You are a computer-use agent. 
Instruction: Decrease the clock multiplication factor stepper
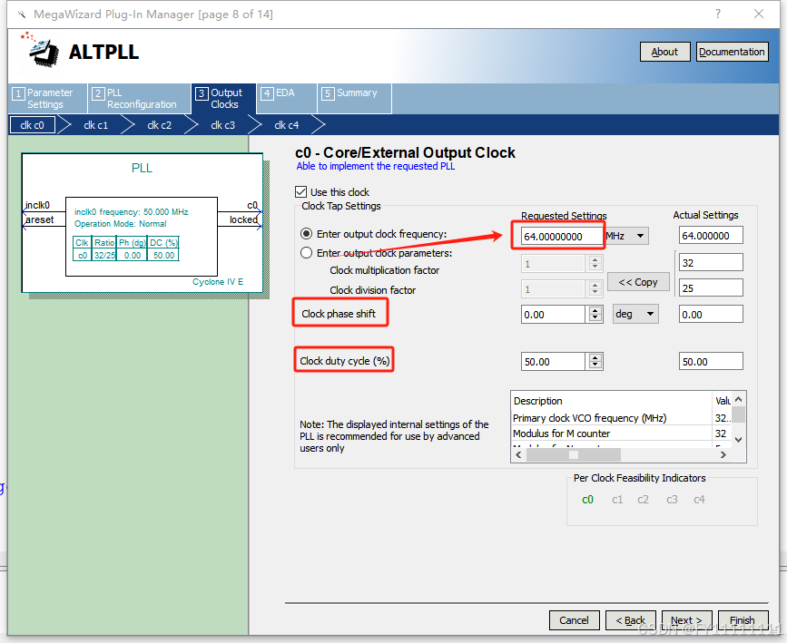[x=595, y=267]
